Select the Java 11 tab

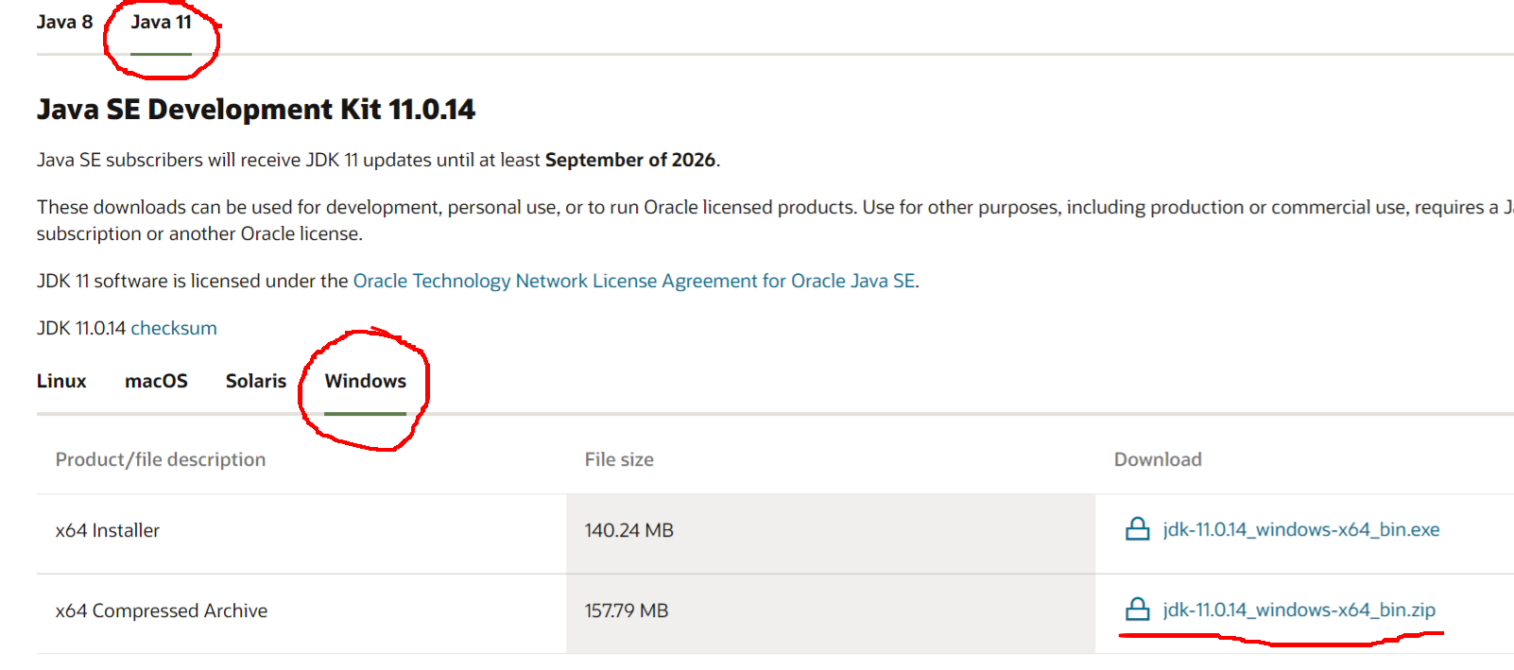point(161,22)
